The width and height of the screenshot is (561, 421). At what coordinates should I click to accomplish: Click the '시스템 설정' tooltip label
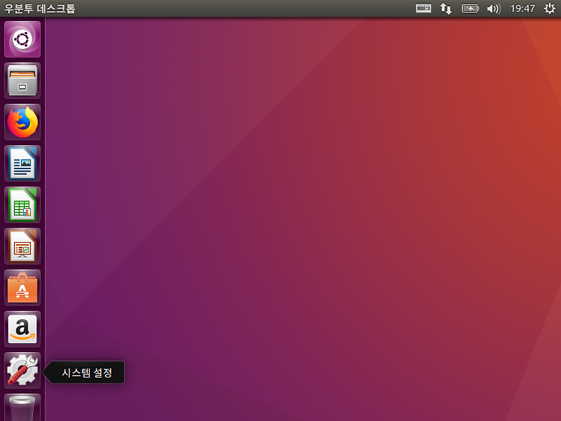coord(87,372)
